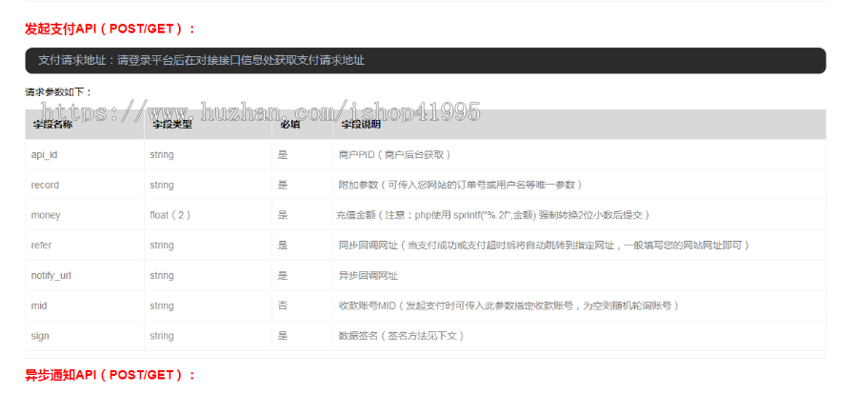Select the mid field name cell

(39, 305)
